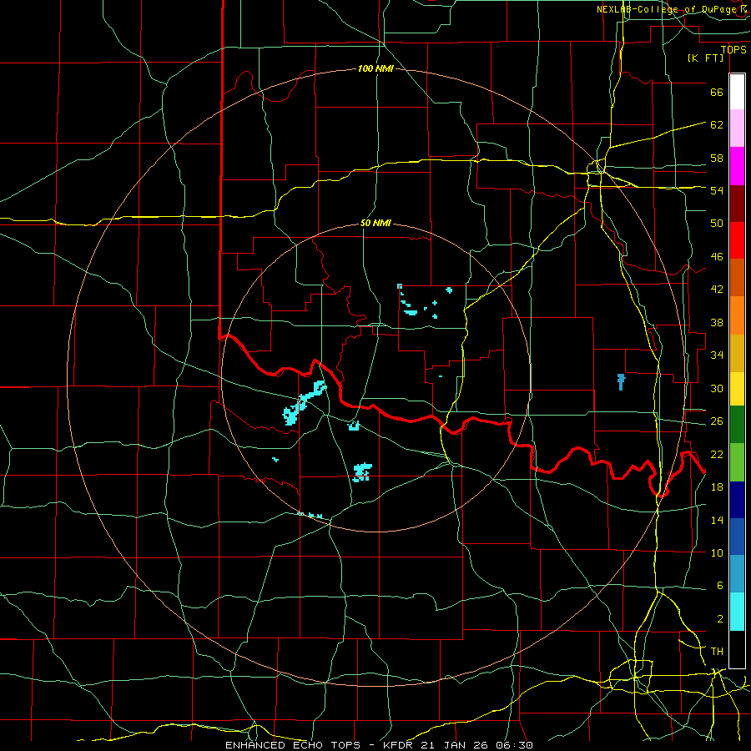This screenshot has width=751, height=751.
Task: Select the cyan legend swatch
Action: point(737,611)
